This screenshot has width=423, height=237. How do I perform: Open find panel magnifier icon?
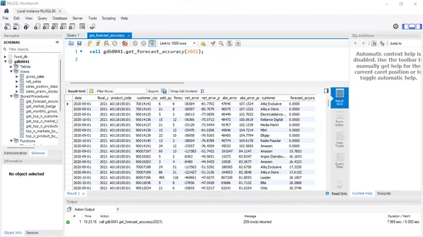coord(221,43)
